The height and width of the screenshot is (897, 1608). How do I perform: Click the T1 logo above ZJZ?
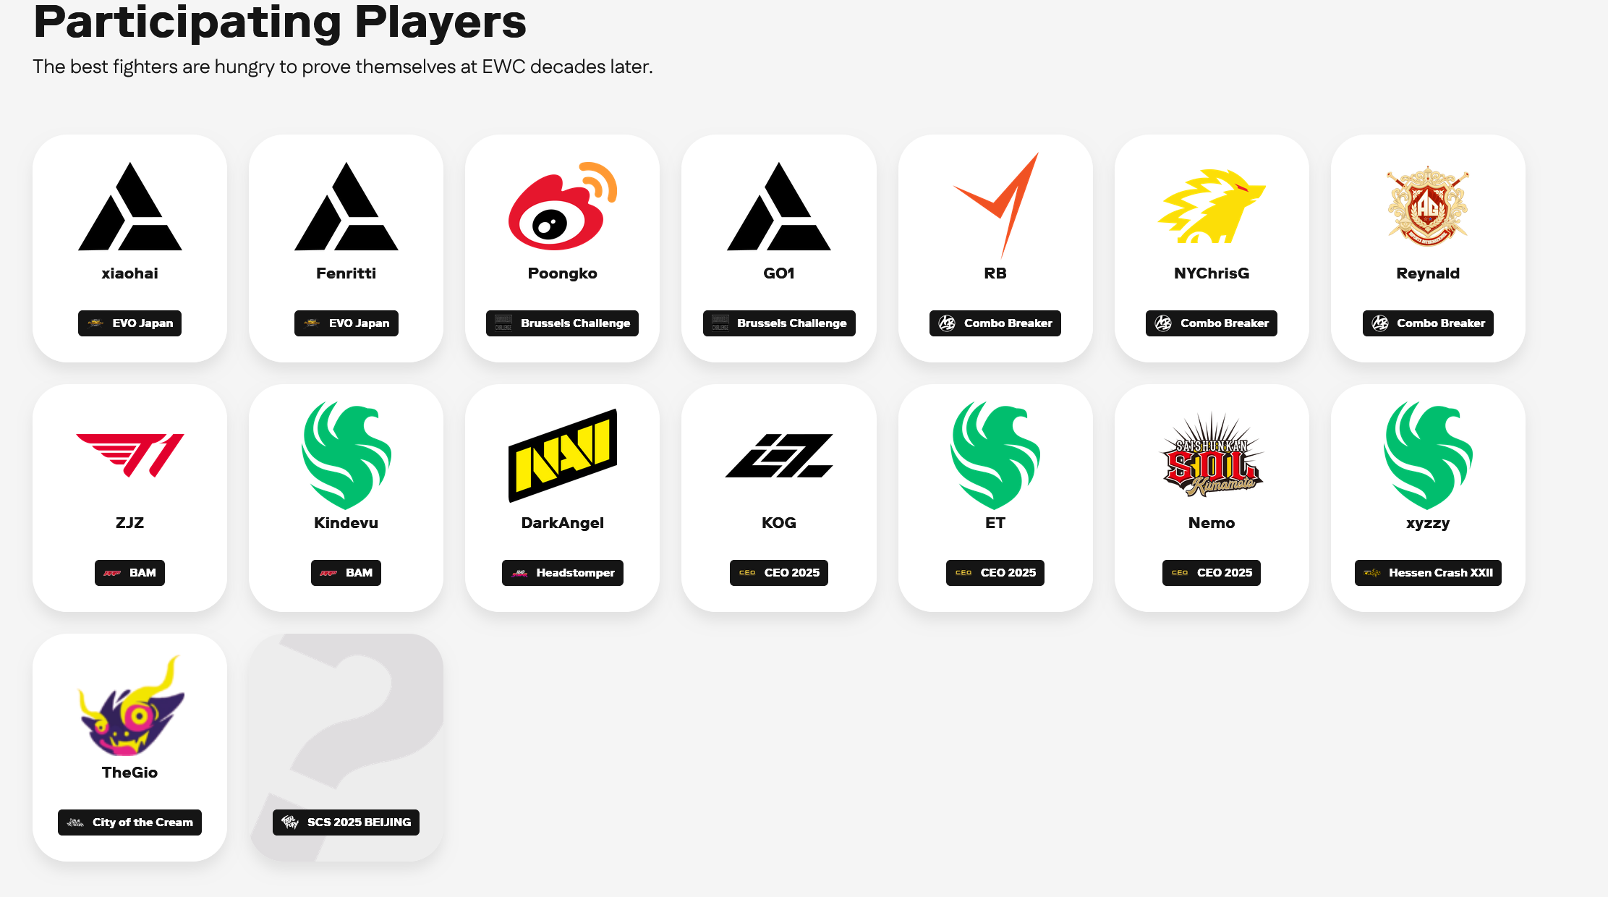[x=130, y=456]
